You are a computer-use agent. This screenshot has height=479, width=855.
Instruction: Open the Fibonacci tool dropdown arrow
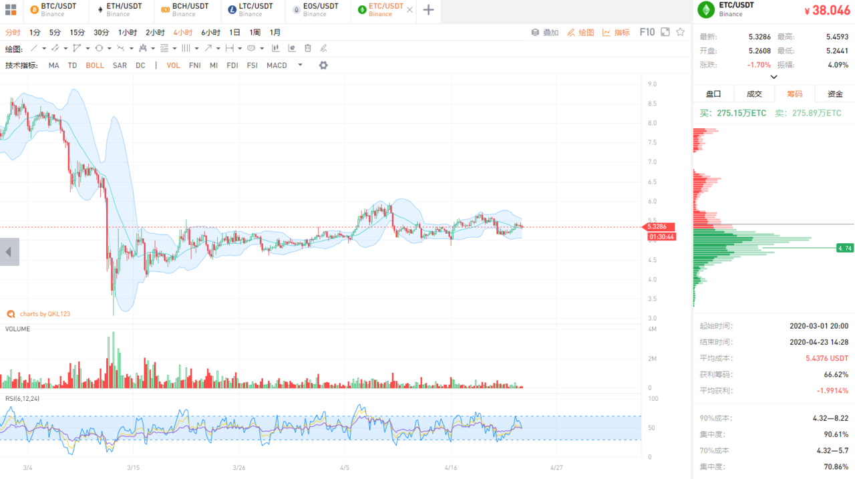[175, 48]
